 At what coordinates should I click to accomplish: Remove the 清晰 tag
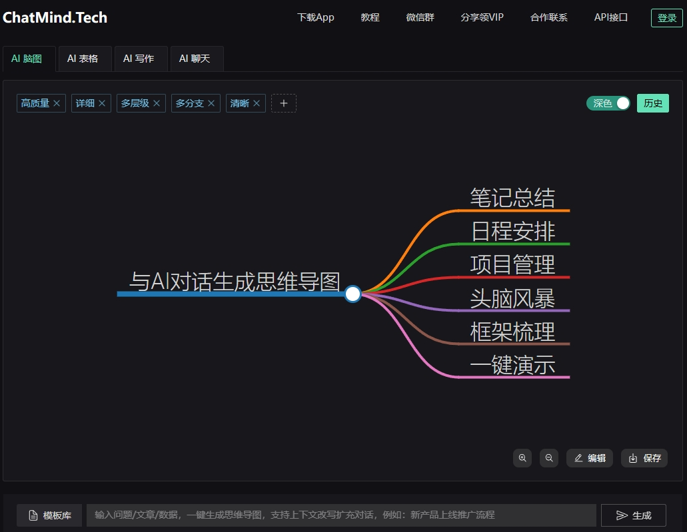pos(257,103)
